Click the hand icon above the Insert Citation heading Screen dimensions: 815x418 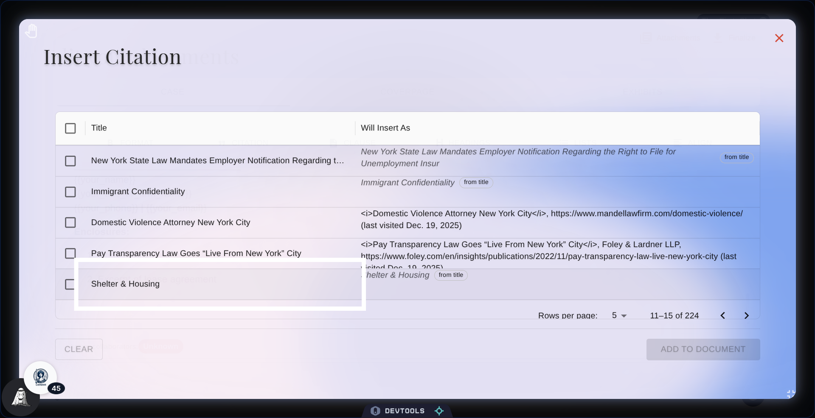point(31,31)
